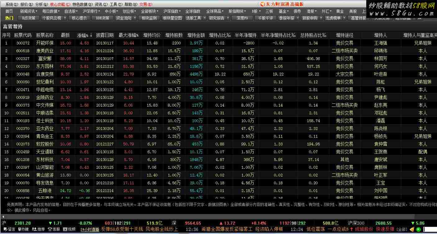Image resolution: width=437 pixels, height=234 pixels.
Task: Click the command input field at bottom-right
Action: click(430, 230)
